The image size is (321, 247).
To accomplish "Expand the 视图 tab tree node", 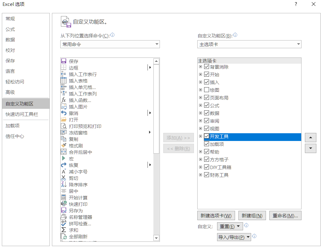I will (x=201, y=129).
